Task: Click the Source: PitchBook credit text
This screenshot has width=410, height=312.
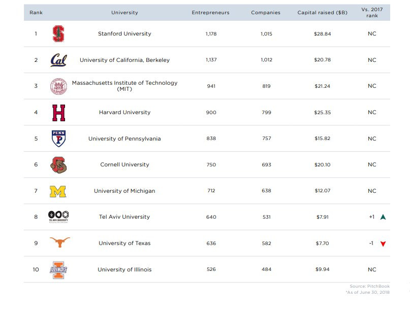Action: 370,287
